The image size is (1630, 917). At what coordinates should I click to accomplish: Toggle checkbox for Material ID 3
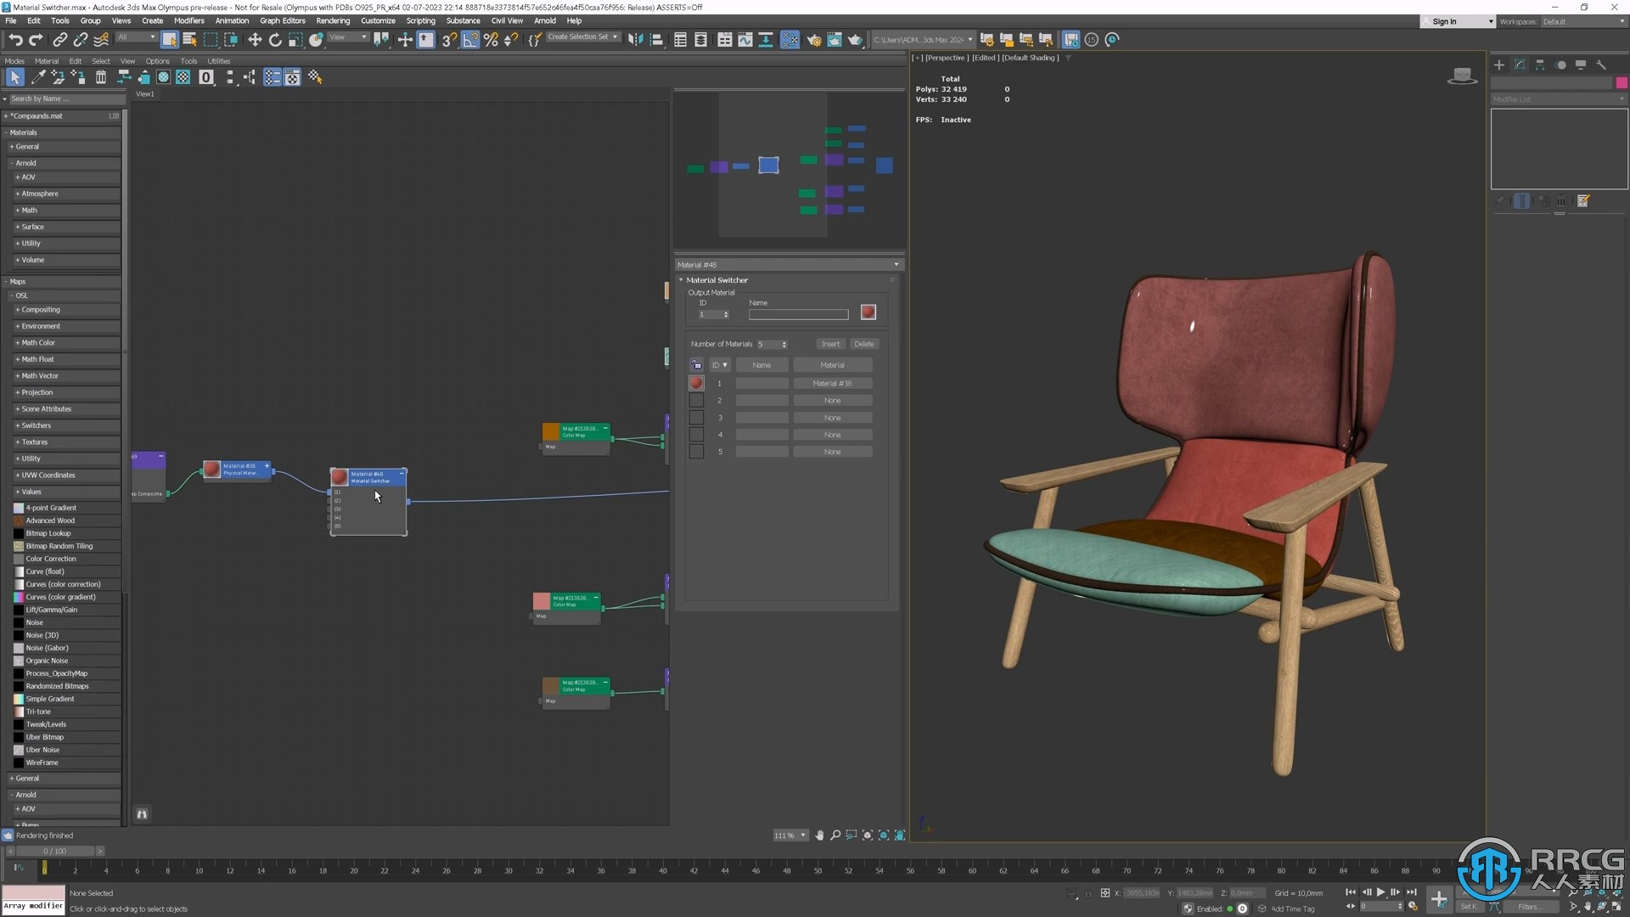(x=696, y=417)
